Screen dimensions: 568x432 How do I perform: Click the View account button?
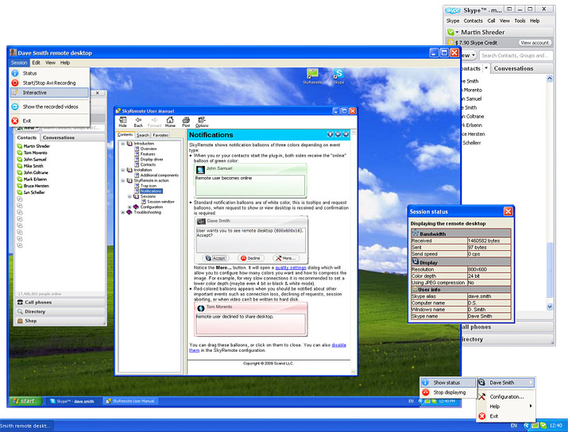[535, 43]
